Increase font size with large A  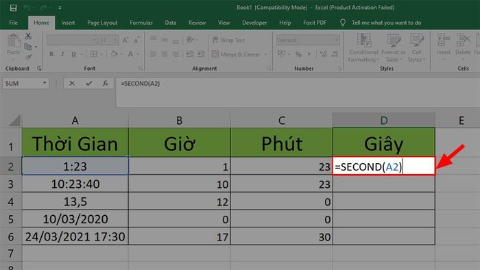pyautogui.click(x=125, y=40)
